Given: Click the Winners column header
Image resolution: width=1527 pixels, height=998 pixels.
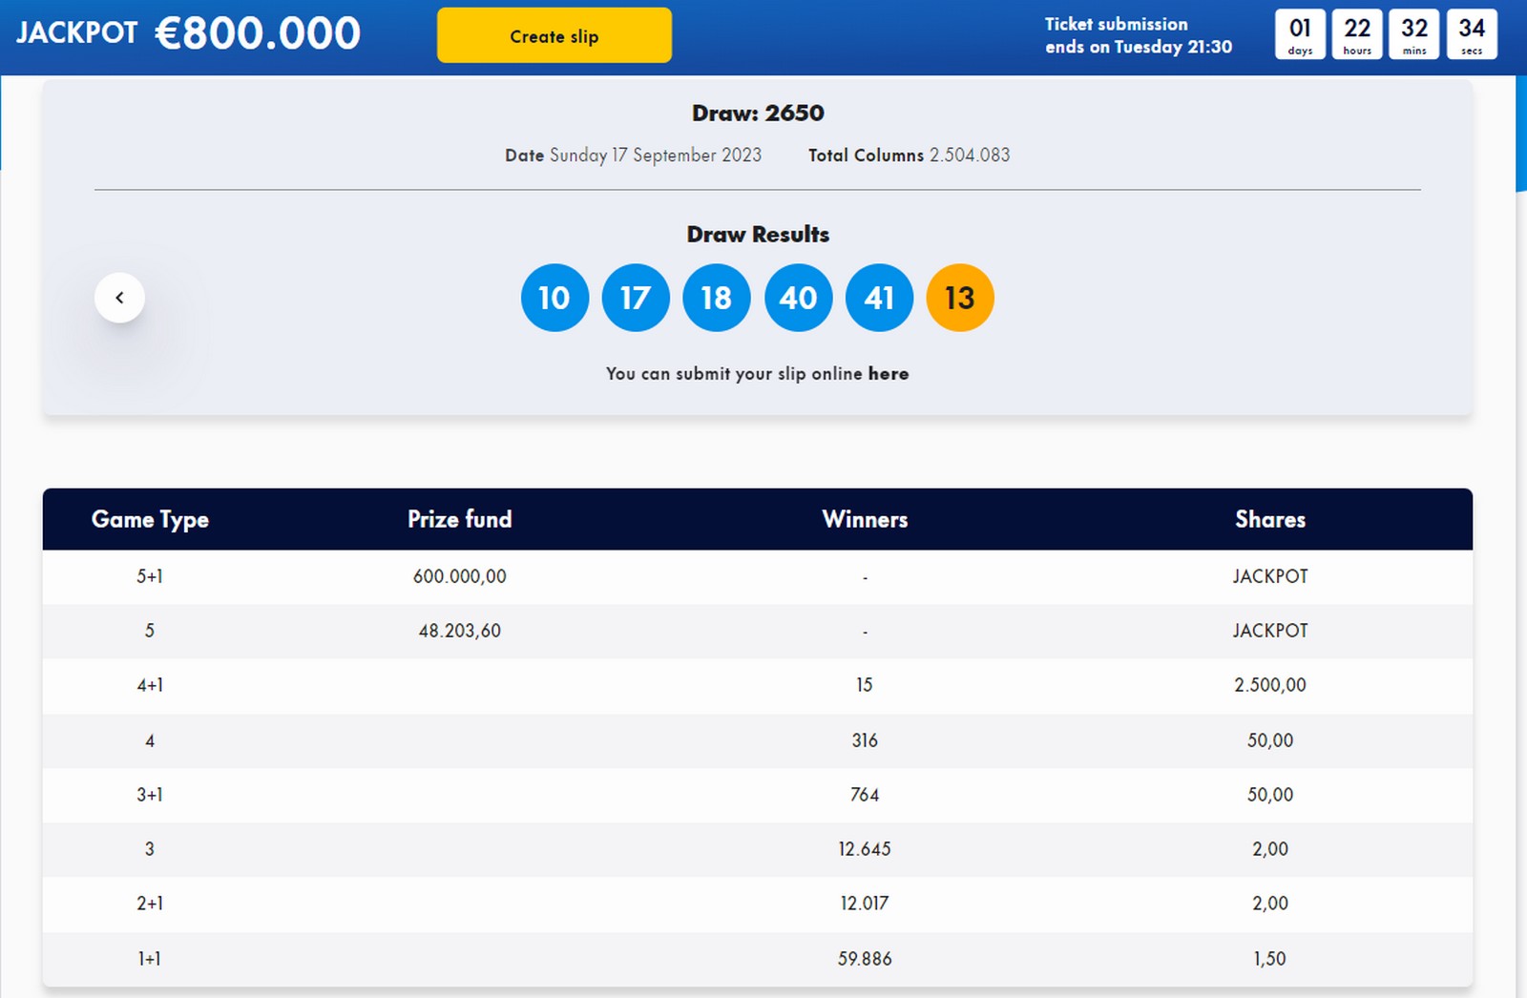Looking at the screenshot, I should pyautogui.click(x=865, y=519).
